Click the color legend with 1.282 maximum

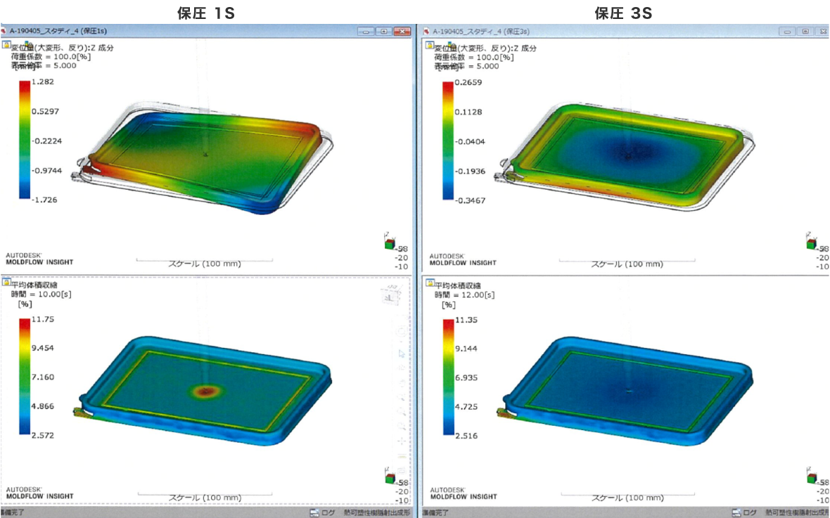[25, 141]
